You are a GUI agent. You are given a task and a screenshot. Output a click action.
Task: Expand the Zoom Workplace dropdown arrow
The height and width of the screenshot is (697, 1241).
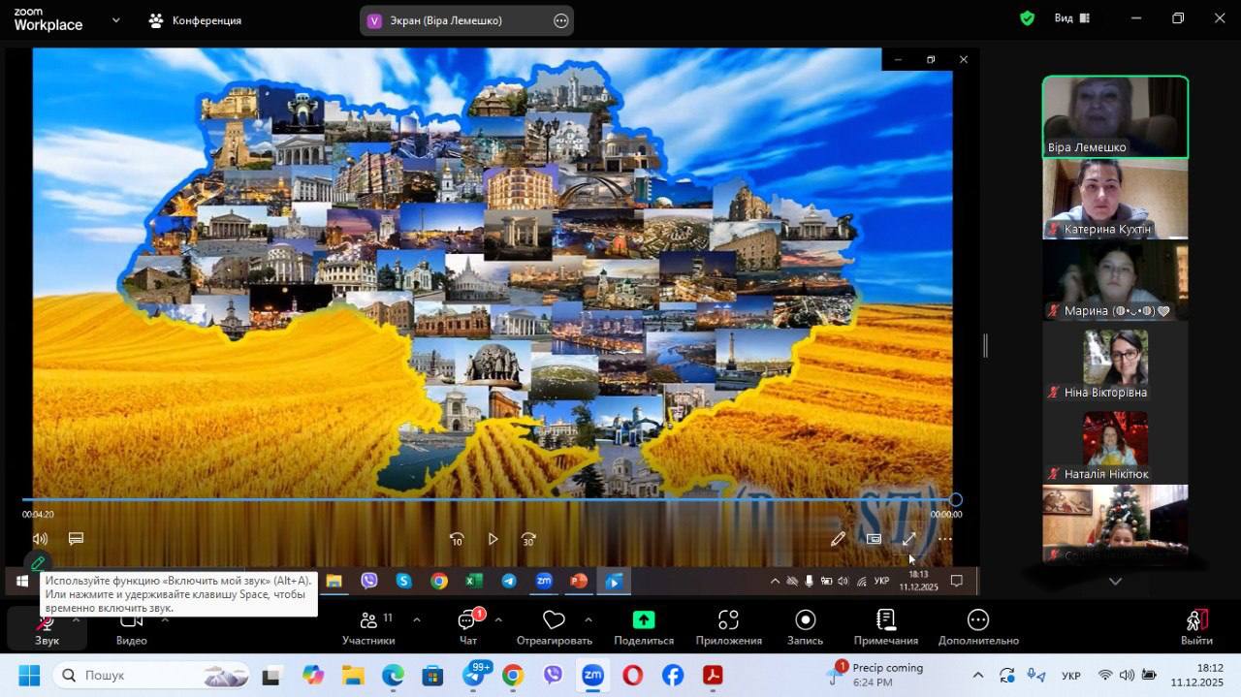(x=116, y=19)
